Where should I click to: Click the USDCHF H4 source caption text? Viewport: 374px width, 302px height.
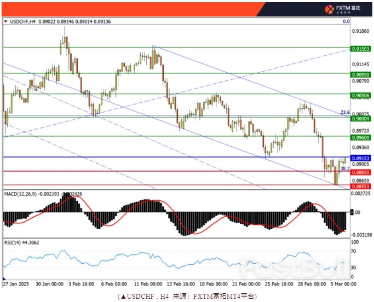pyautogui.click(x=186, y=296)
